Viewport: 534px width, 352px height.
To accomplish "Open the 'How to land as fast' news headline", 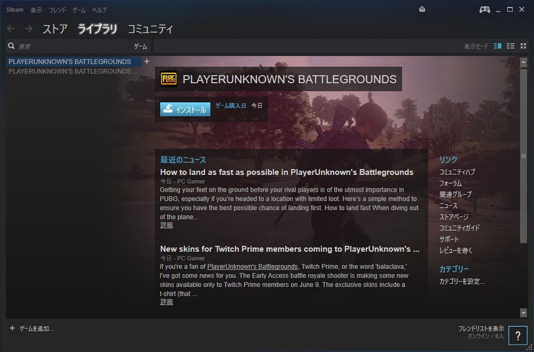I will [x=287, y=172].
